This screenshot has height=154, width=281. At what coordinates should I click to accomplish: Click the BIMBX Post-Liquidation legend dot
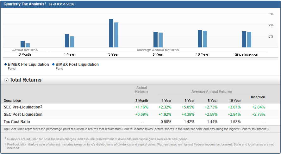(x=53, y=65)
